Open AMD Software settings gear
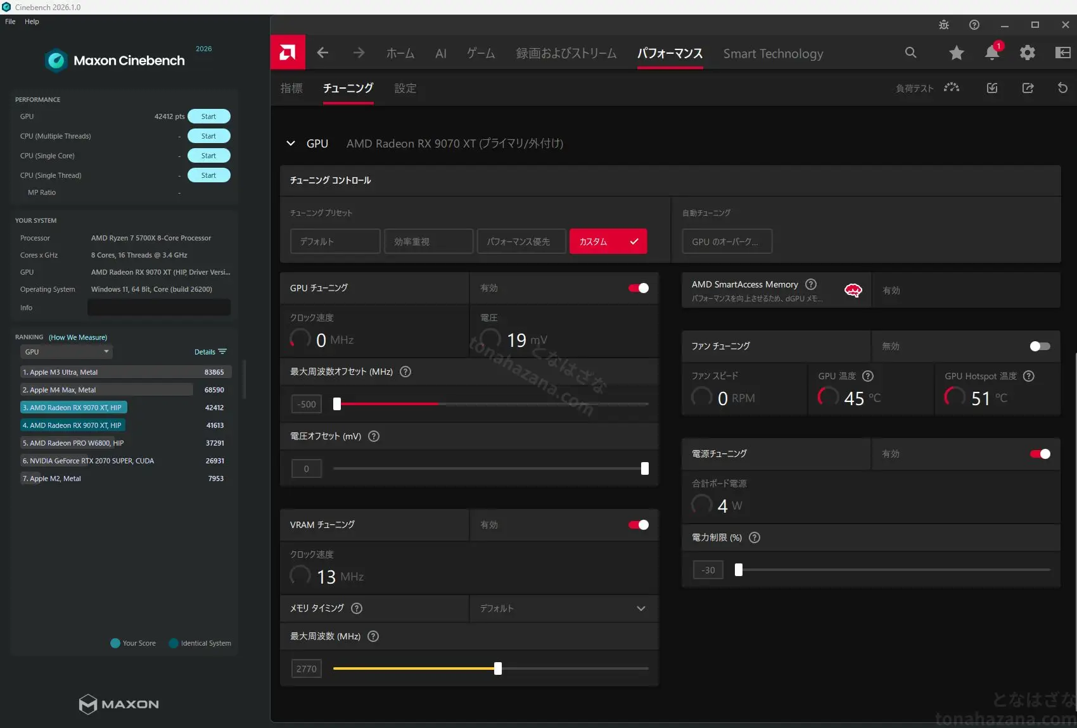 1028,53
